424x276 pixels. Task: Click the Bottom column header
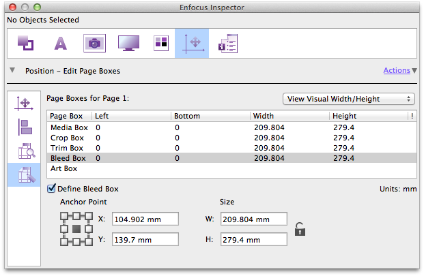(x=211, y=116)
